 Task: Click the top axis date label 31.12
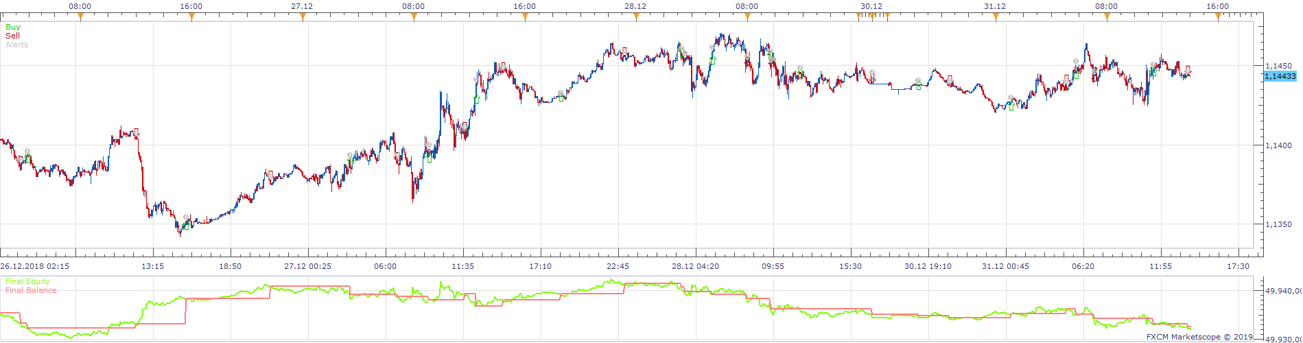coord(995,6)
